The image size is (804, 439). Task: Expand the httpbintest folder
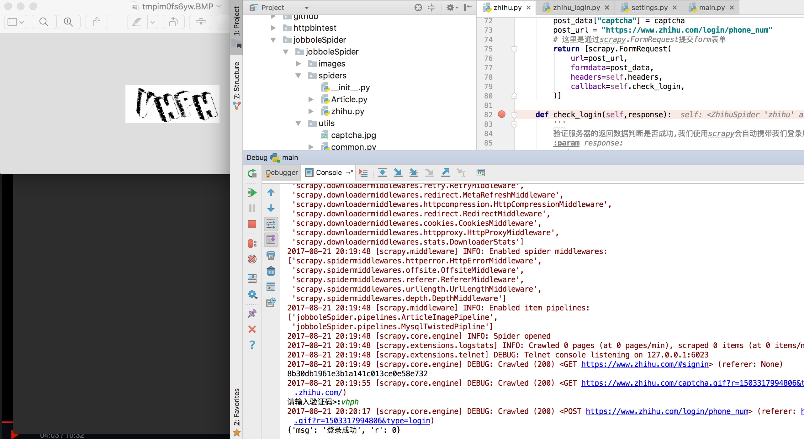pyautogui.click(x=273, y=28)
